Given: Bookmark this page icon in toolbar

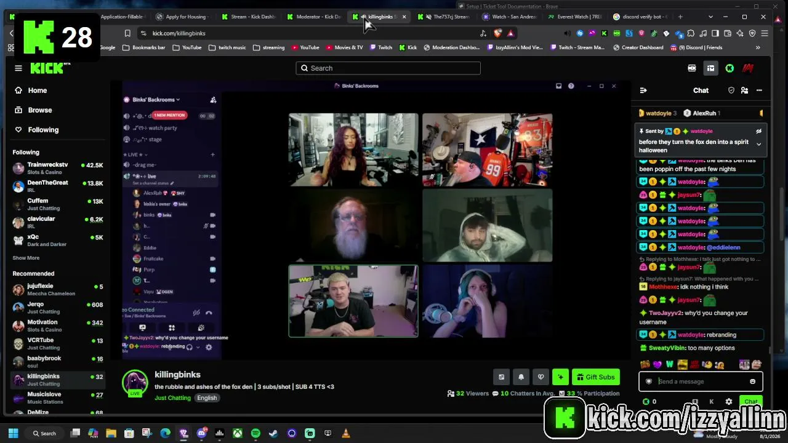Looking at the screenshot, I should 127,33.
